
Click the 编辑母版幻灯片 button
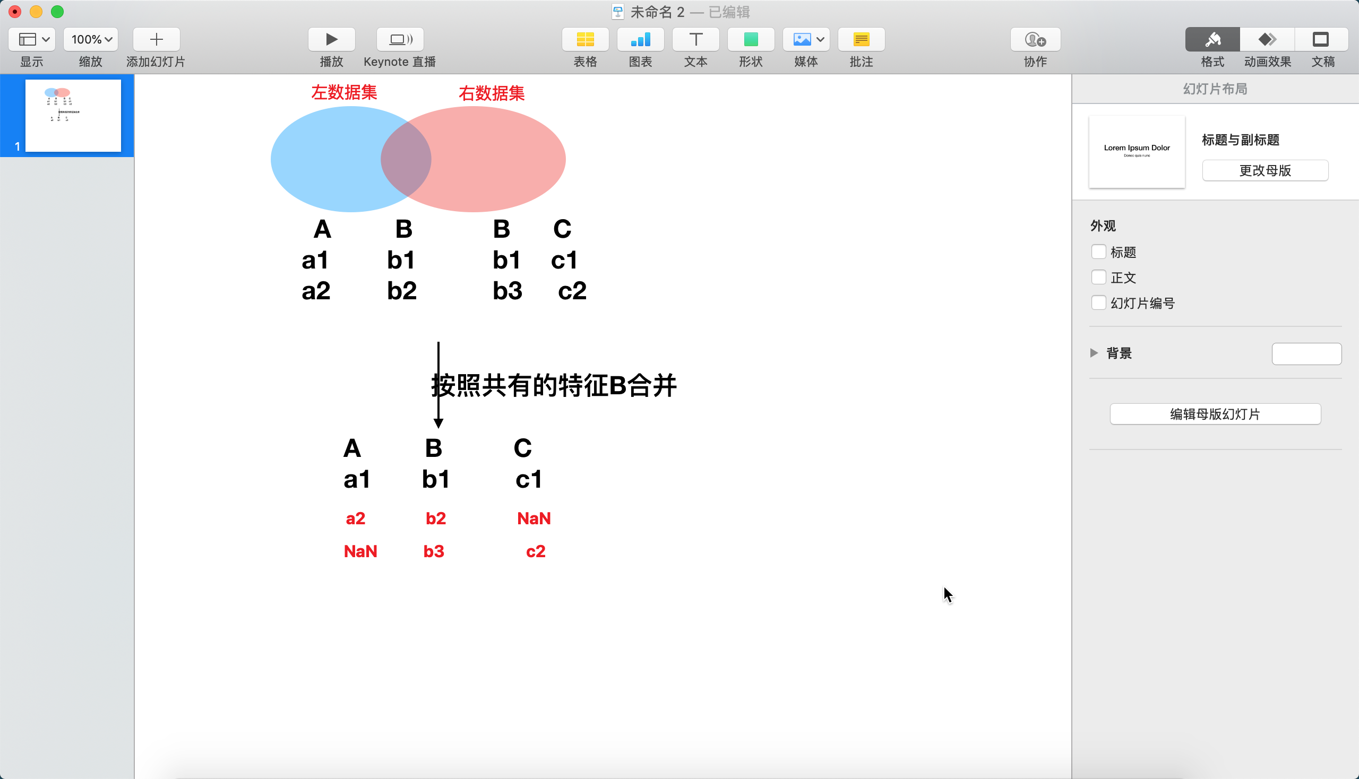(x=1215, y=414)
